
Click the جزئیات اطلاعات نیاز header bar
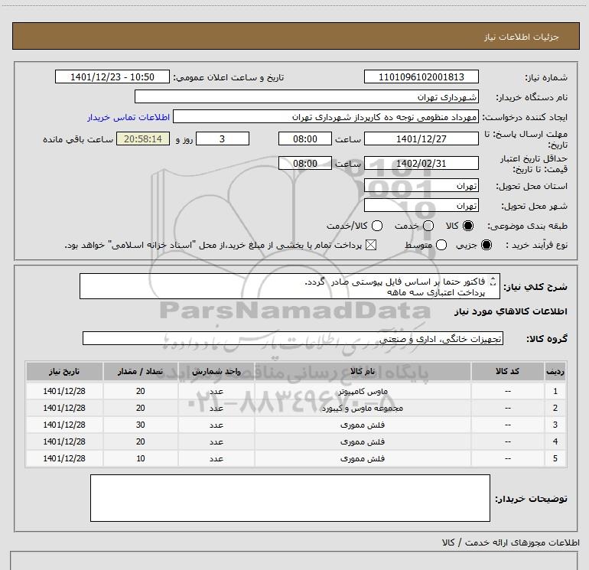tap(296, 36)
